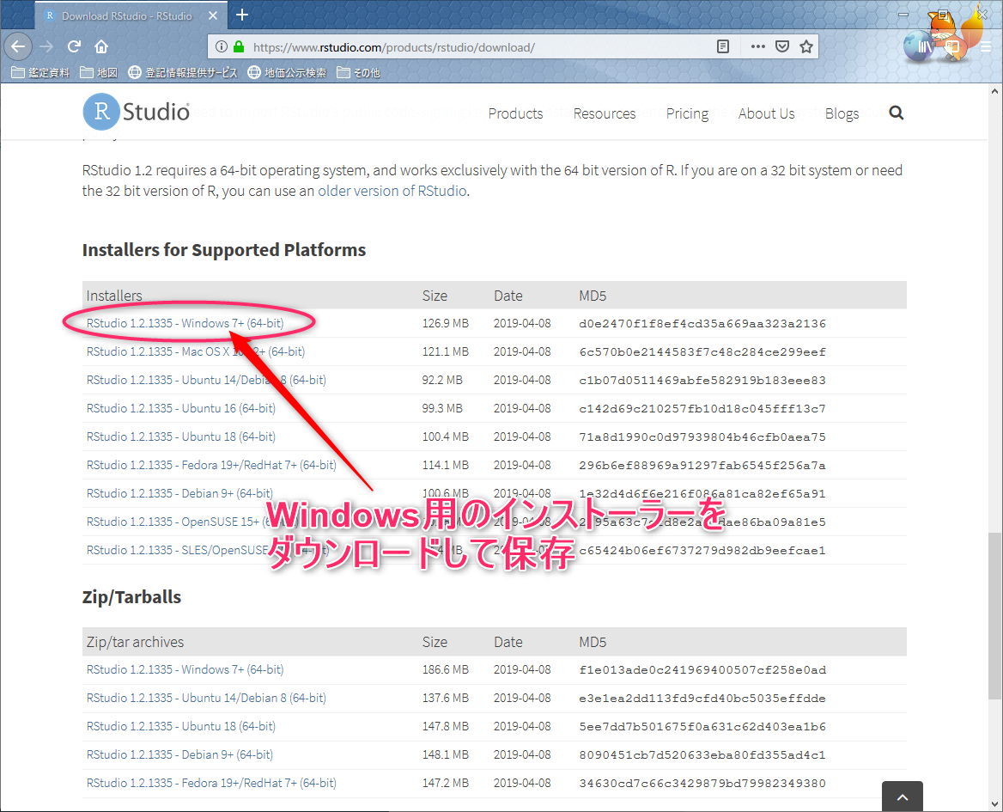Open the 地図 bookmark folder
Screen dimensions: 1003x812
pyautogui.click(x=99, y=72)
